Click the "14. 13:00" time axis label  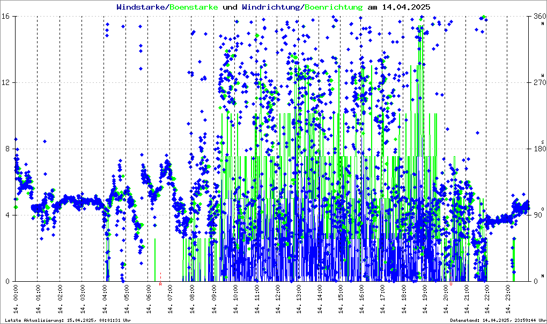(299, 299)
